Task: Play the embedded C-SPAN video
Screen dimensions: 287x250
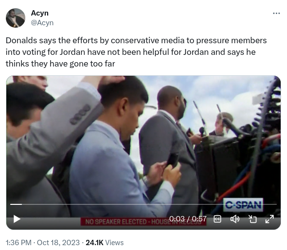Action: click(17, 219)
